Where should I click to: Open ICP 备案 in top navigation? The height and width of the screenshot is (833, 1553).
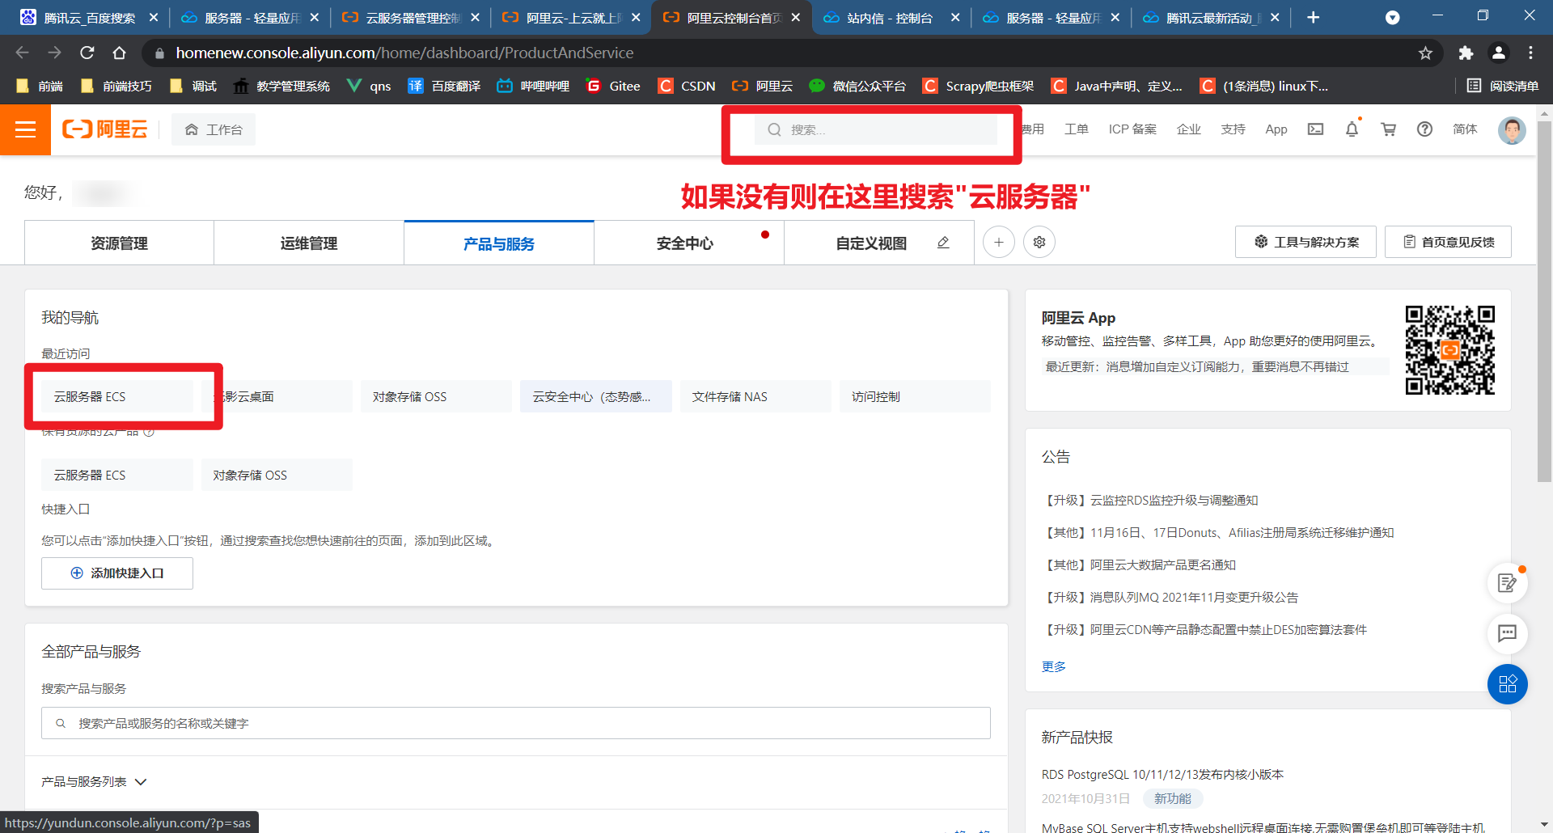click(x=1132, y=129)
